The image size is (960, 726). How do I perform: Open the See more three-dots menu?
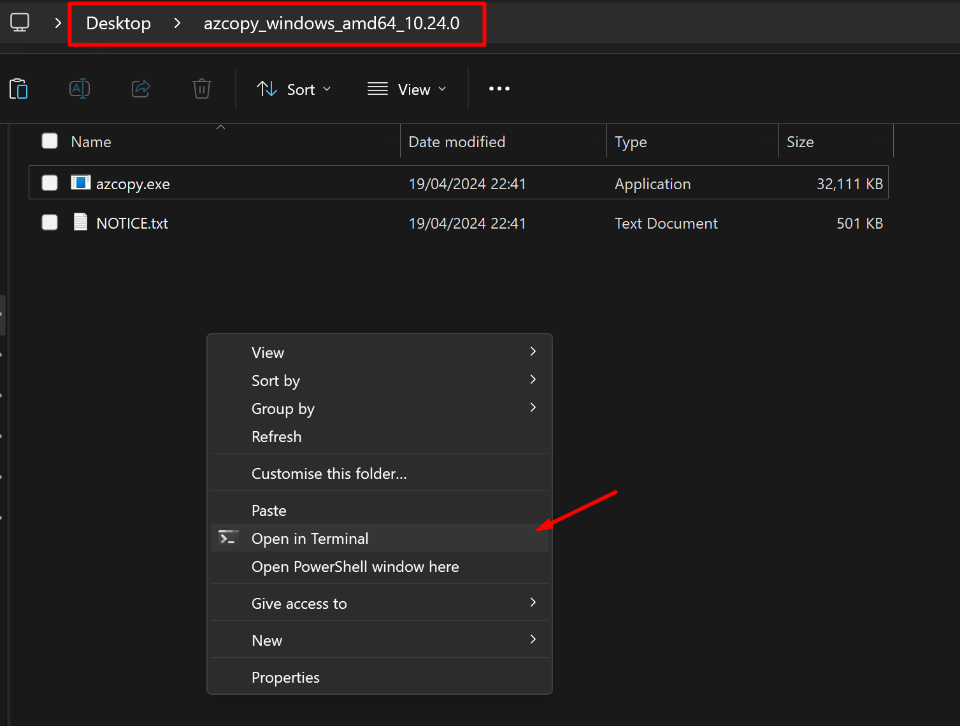tap(499, 89)
